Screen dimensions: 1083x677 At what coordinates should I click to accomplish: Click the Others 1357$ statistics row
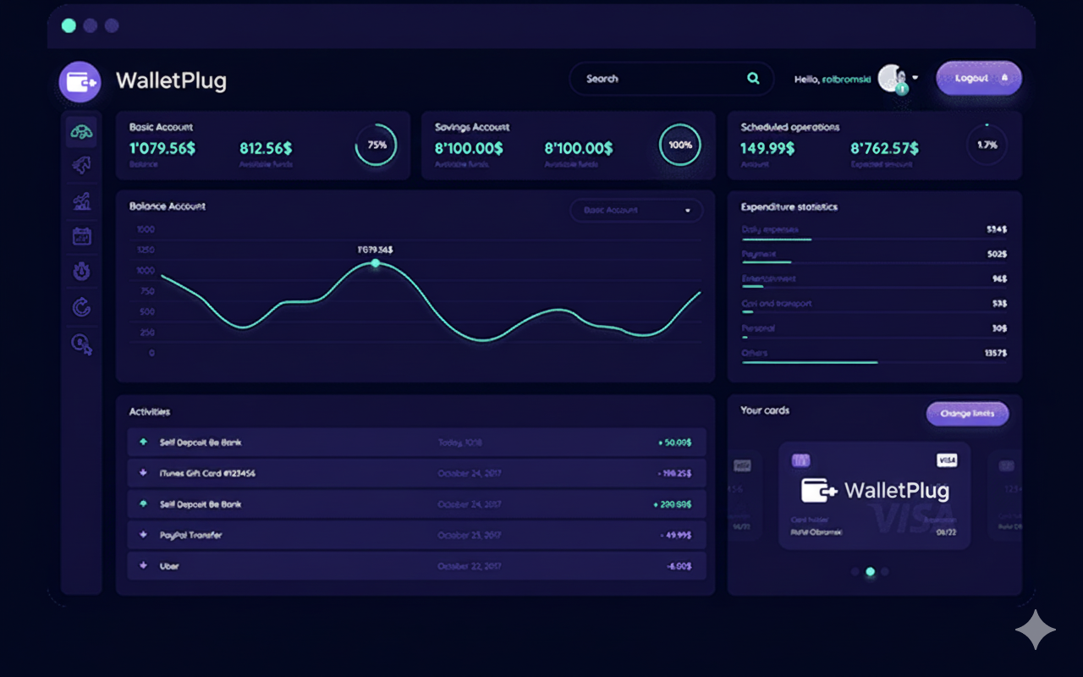[x=874, y=355]
